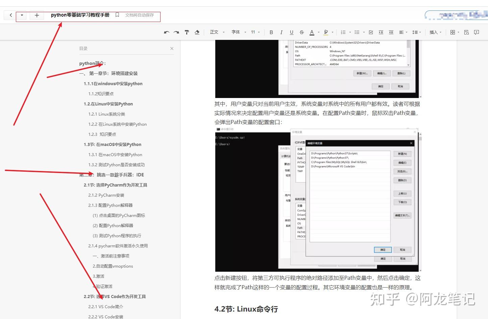This screenshot has width=488, height=319.
Task: Jump to 2.1节: 选择PyCharm作为开发工具 in outline
Action: point(116,185)
